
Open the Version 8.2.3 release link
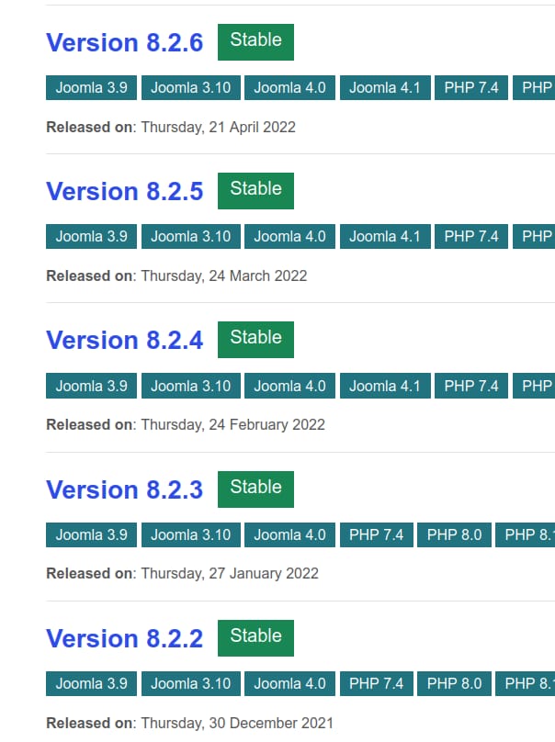point(125,489)
